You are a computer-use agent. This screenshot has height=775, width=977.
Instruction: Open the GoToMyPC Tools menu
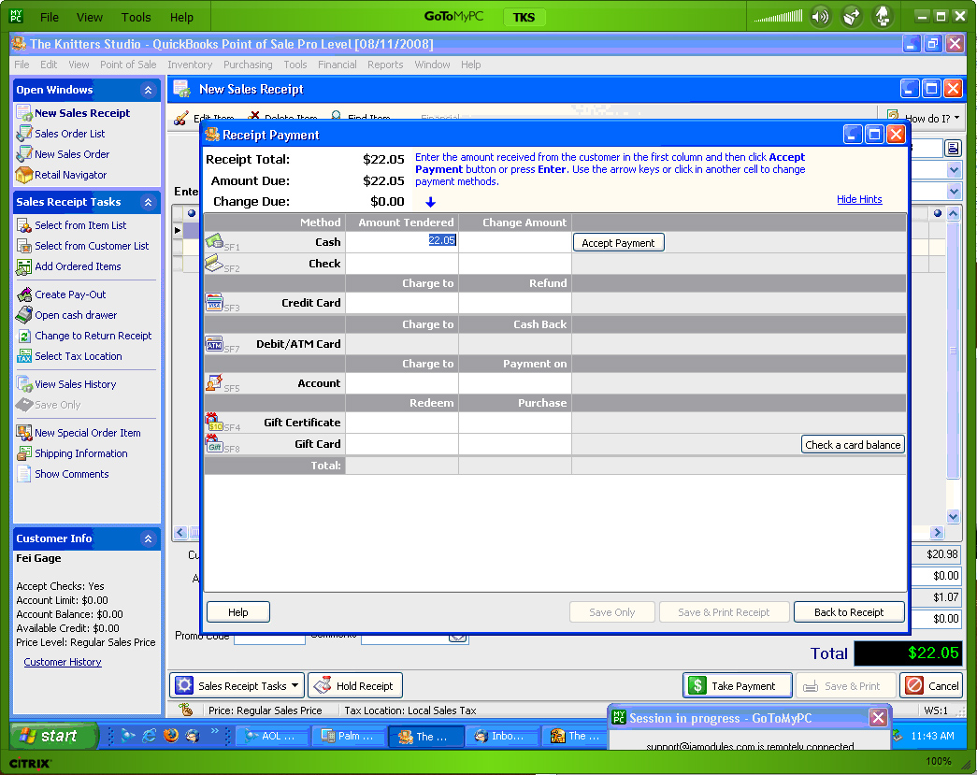136,18
